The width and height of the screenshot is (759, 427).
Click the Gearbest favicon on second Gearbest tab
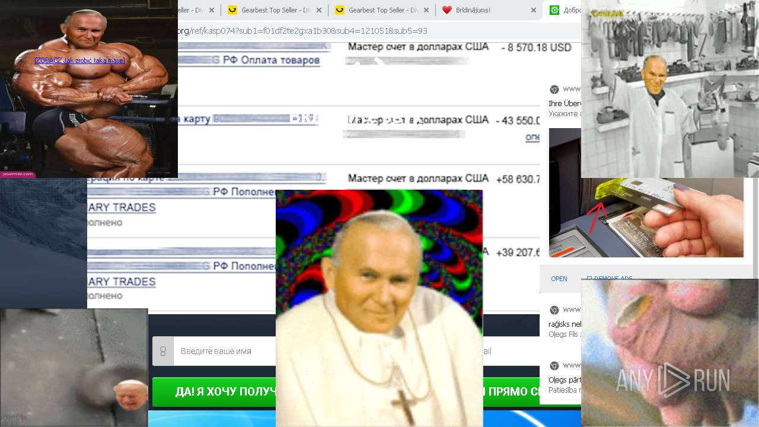click(340, 10)
